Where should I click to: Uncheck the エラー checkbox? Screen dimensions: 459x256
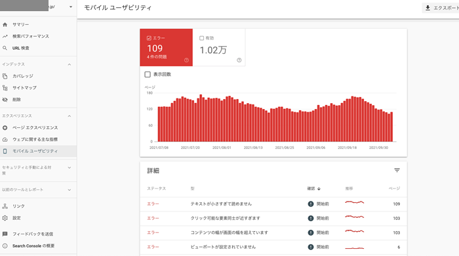pyautogui.click(x=149, y=38)
